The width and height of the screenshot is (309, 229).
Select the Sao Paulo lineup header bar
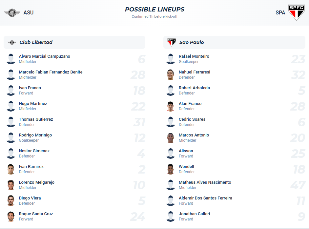point(234,42)
